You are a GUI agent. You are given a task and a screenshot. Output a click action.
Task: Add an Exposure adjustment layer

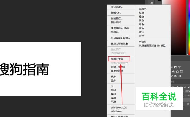(x=175, y=67)
